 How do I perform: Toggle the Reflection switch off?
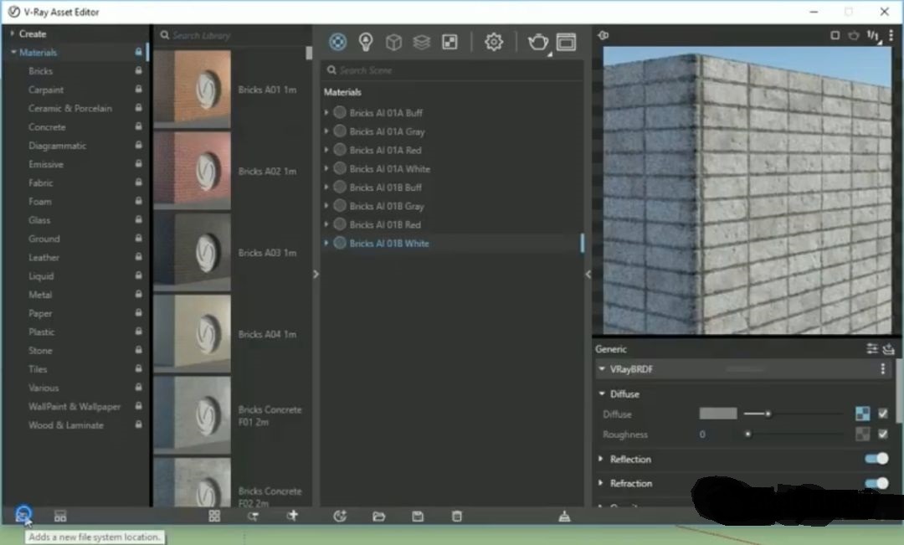[876, 459]
